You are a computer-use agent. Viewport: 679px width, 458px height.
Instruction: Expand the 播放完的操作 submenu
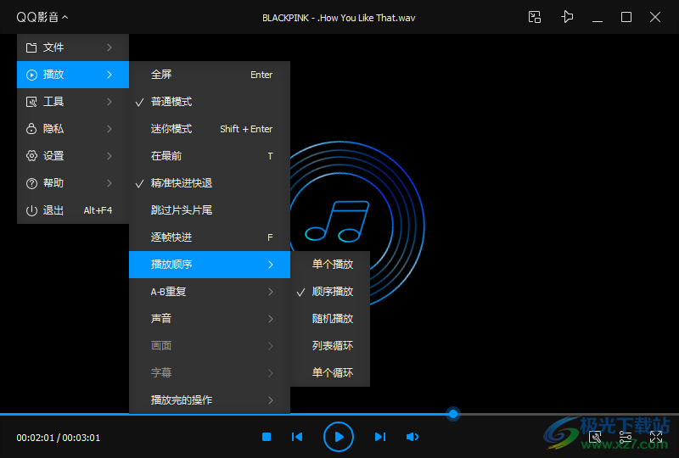coord(210,400)
